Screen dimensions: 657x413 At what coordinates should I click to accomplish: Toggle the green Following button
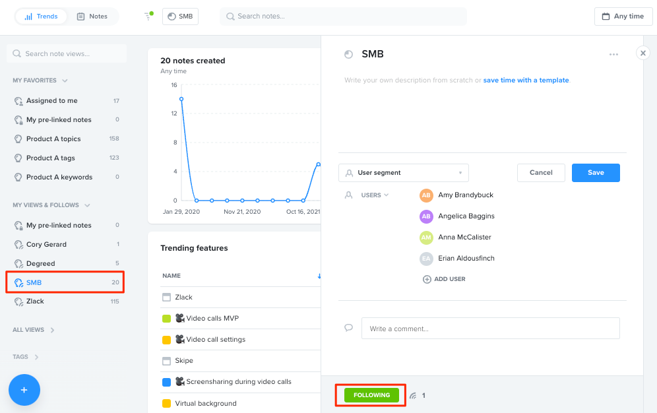[371, 395]
